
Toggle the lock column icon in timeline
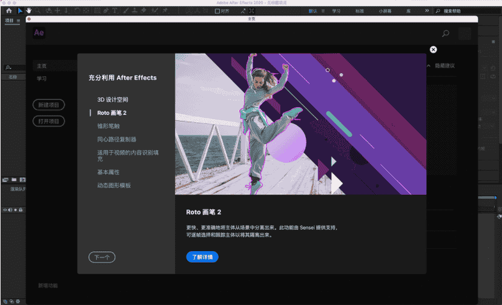[21, 209]
